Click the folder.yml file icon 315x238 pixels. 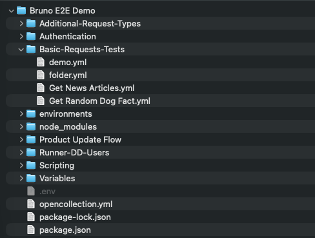(x=41, y=75)
